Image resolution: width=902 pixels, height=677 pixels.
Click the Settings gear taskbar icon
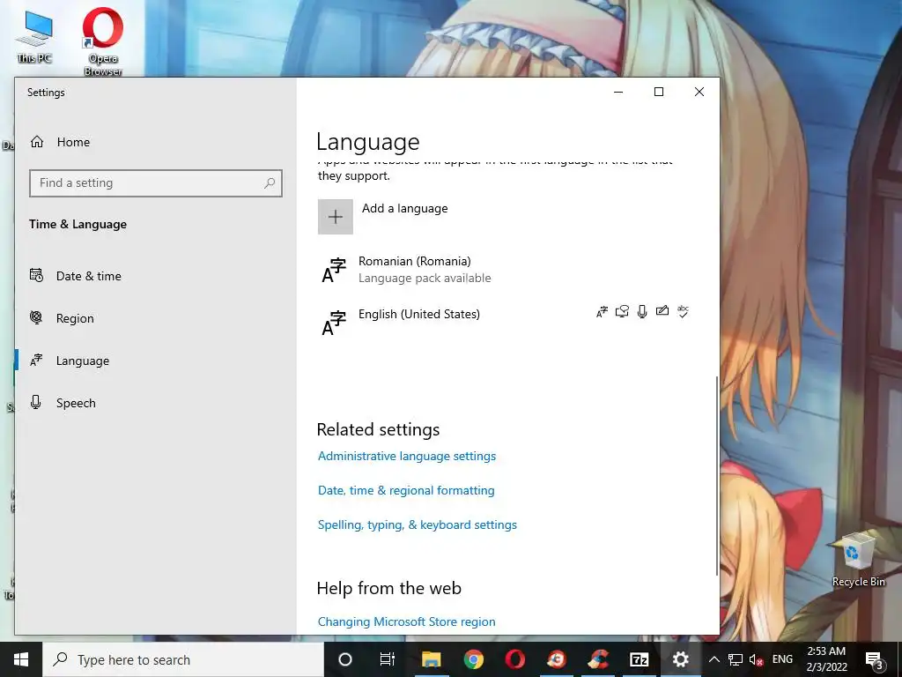(681, 659)
